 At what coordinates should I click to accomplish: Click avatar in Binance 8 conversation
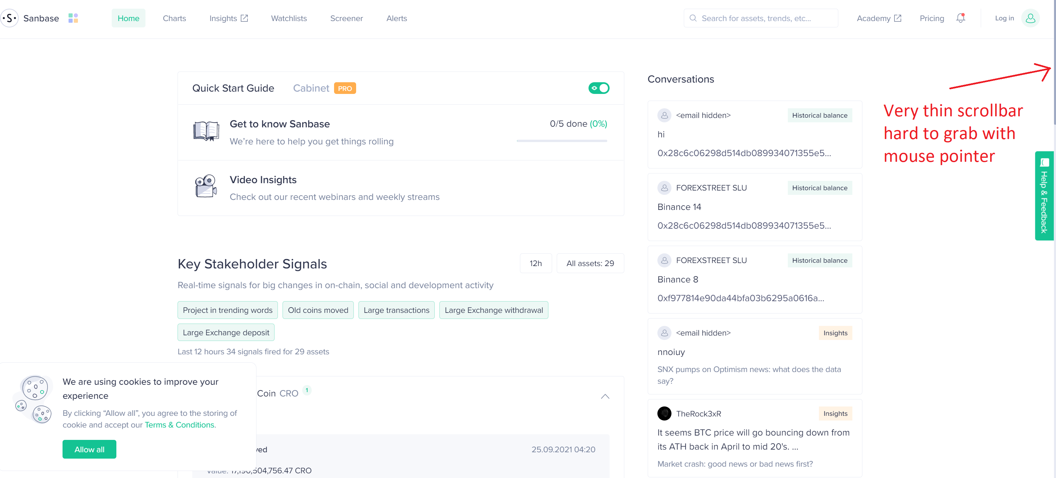coord(664,260)
